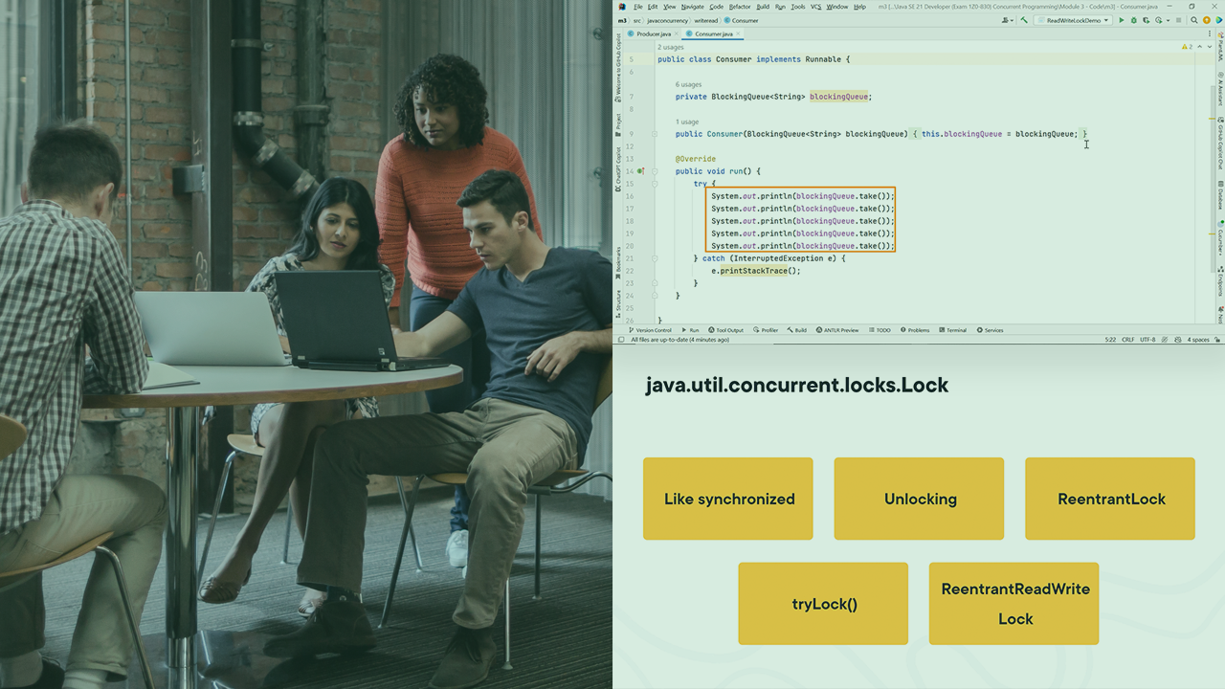The image size is (1225, 689).
Task: Open the Terminal tool window
Action: [952, 330]
